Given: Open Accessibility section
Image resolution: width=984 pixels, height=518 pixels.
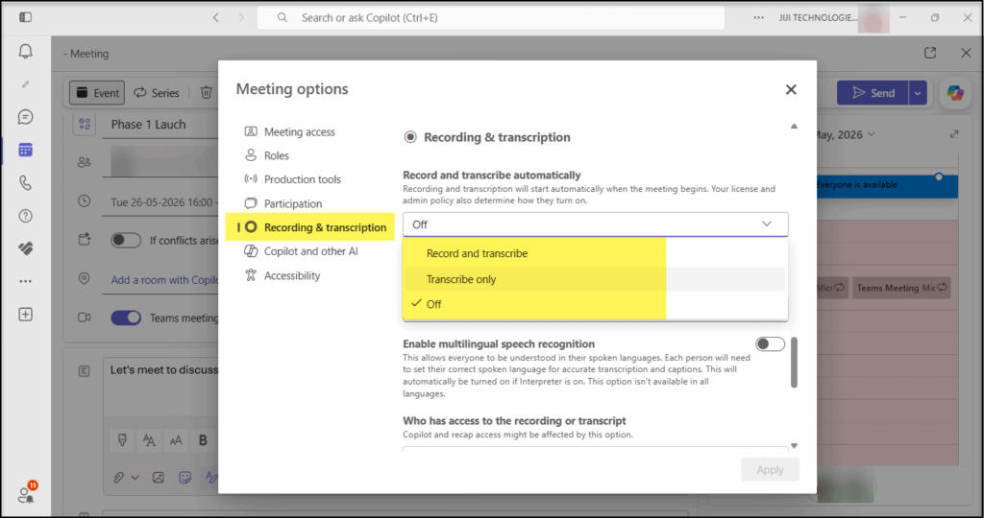Looking at the screenshot, I should coord(291,275).
